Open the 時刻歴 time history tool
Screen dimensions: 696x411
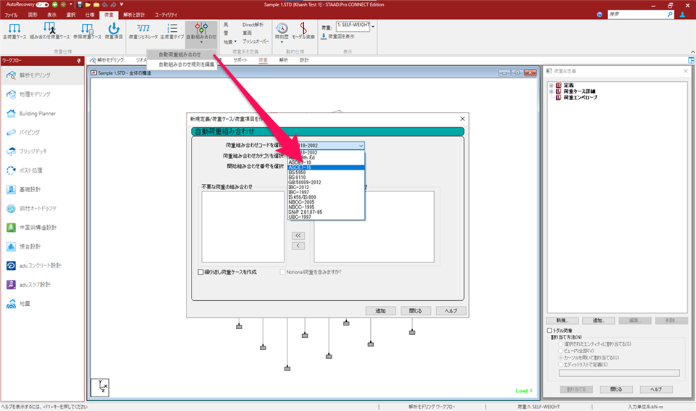(282, 31)
